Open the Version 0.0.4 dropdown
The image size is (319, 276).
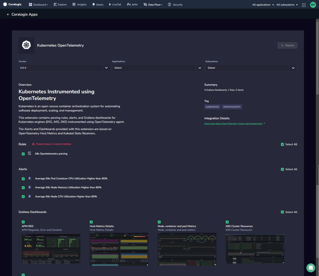[64, 68]
